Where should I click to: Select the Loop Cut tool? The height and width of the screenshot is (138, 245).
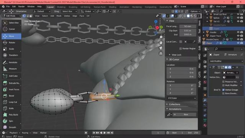[x=11, y=102]
